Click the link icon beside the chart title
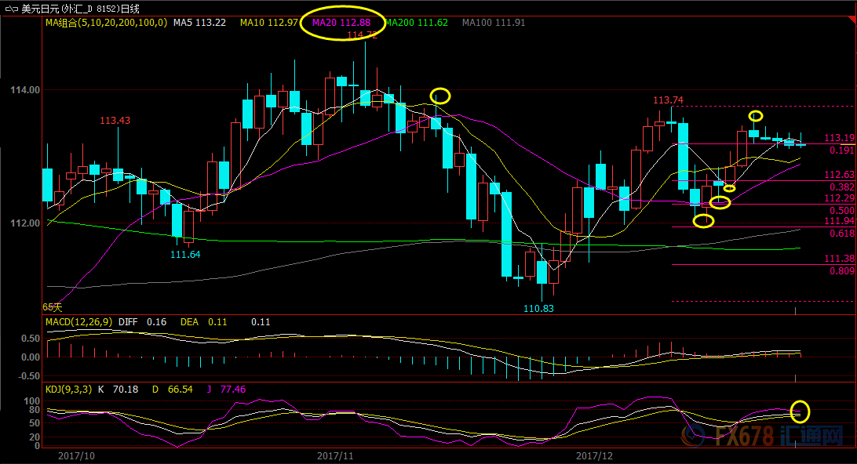 11,9
